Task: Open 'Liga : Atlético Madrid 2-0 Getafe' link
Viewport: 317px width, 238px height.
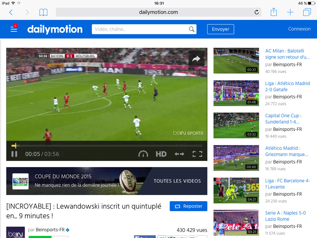Action: 288,87
